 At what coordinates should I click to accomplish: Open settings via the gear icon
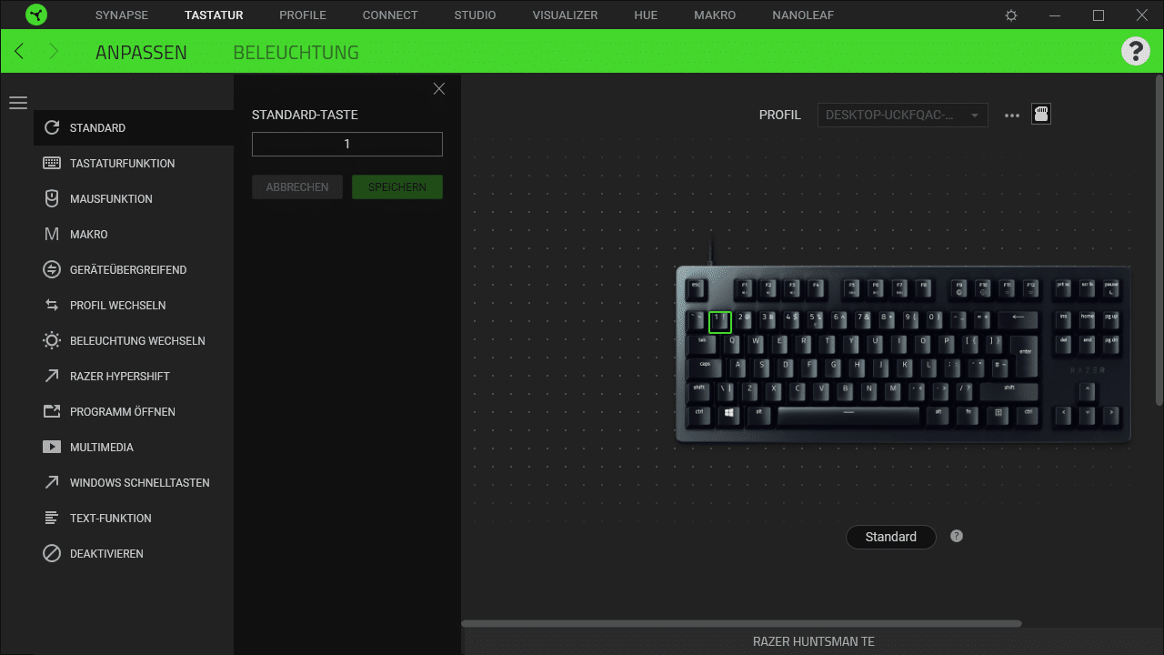coord(1011,15)
